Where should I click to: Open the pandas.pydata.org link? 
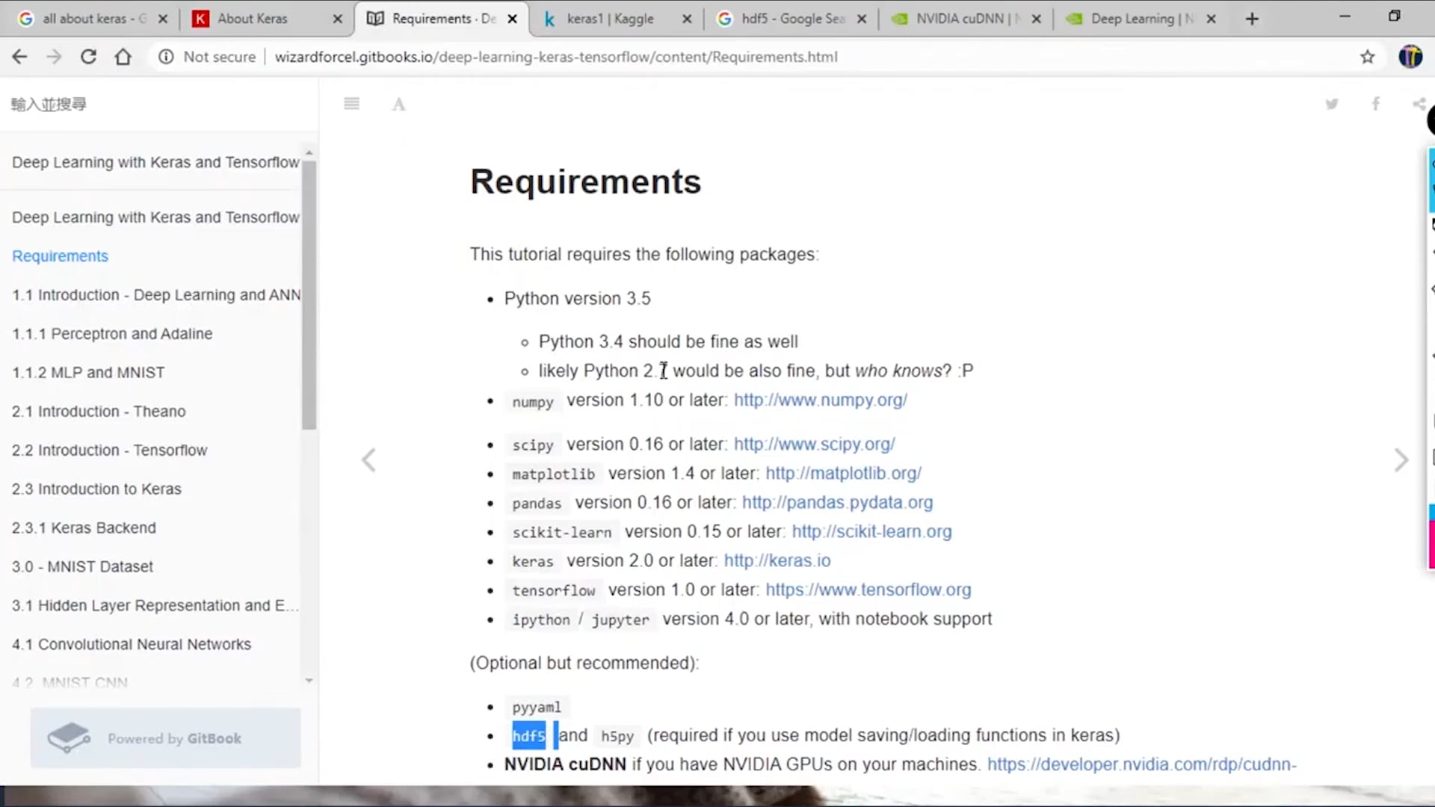pos(837,503)
